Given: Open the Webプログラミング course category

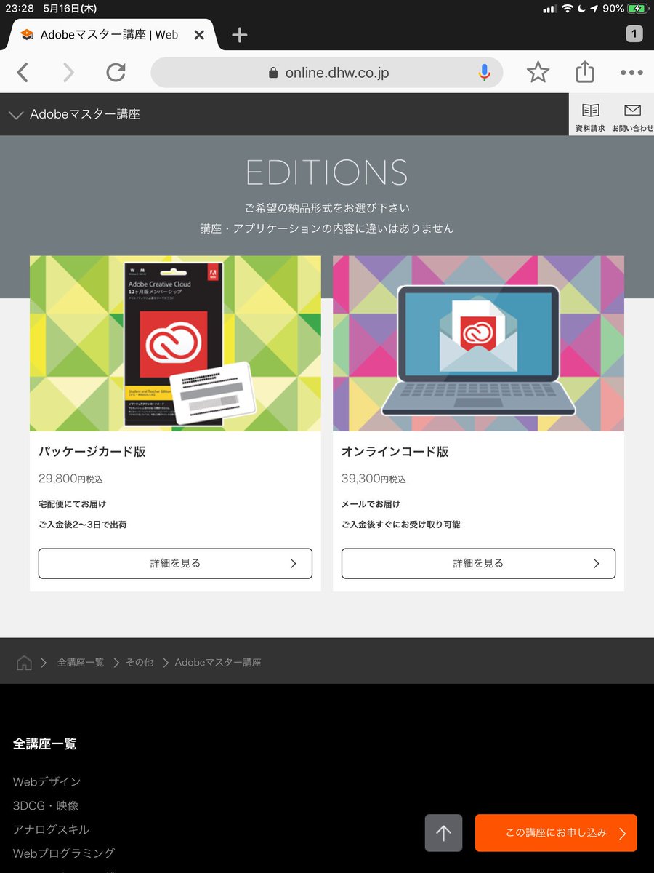Looking at the screenshot, I should 64,853.
